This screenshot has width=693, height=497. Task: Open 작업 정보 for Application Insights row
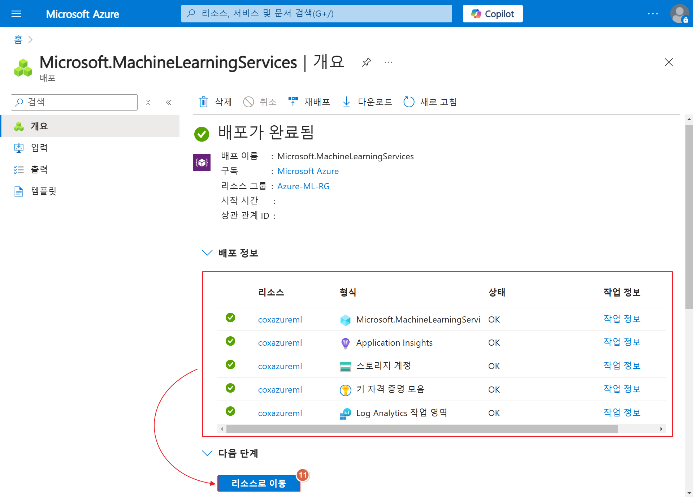pos(622,342)
